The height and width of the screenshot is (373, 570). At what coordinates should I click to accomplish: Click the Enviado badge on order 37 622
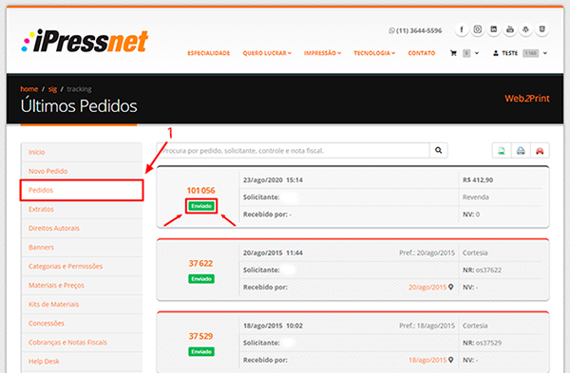[x=201, y=279]
